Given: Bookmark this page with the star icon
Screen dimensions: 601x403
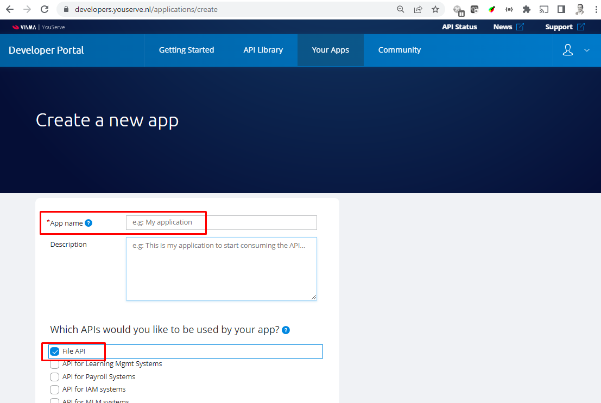Looking at the screenshot, I should point(435,9).
